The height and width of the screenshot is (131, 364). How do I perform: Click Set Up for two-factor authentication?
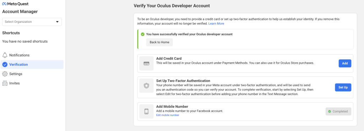343,87
